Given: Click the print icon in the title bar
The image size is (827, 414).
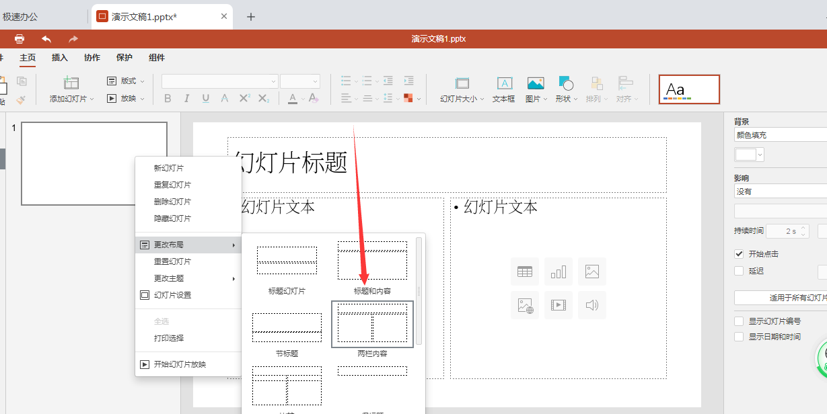Looking at the screenshot, I should [20, 39].
